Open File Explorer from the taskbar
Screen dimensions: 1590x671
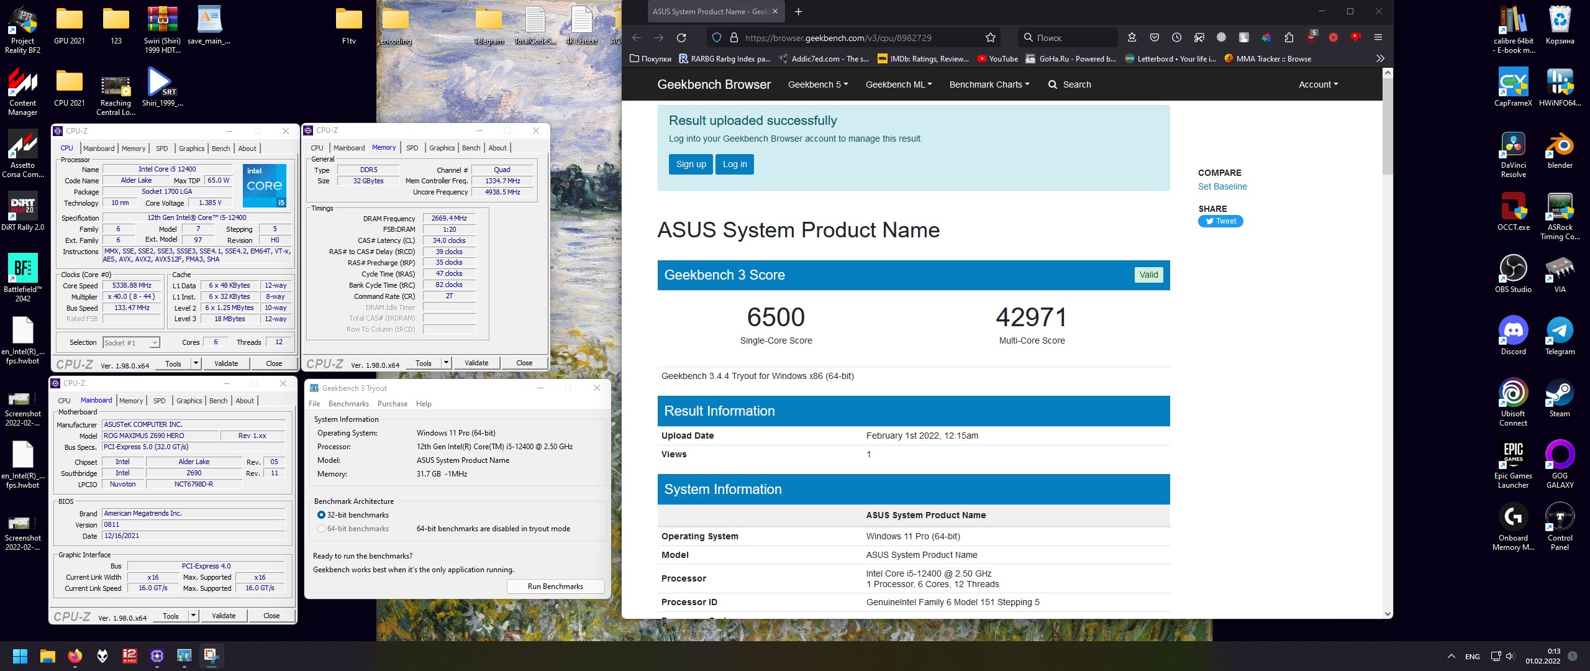point(48,655)
